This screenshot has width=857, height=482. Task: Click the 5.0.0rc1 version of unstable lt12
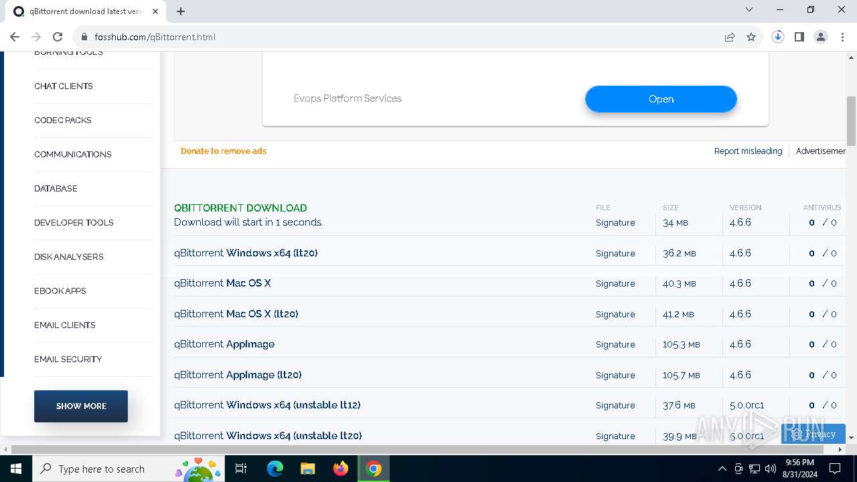[x=747, y=406]
